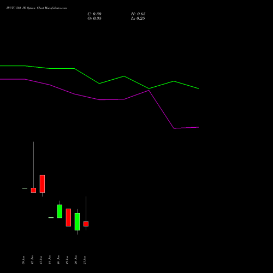Click the small red candle with long upper wick

pyautogui.click(x=33, y=190)
